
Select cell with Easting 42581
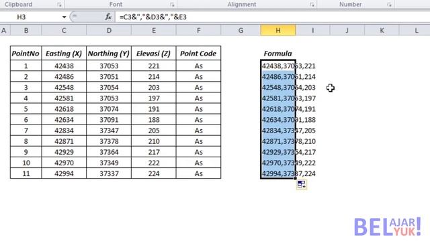point(64,98)
